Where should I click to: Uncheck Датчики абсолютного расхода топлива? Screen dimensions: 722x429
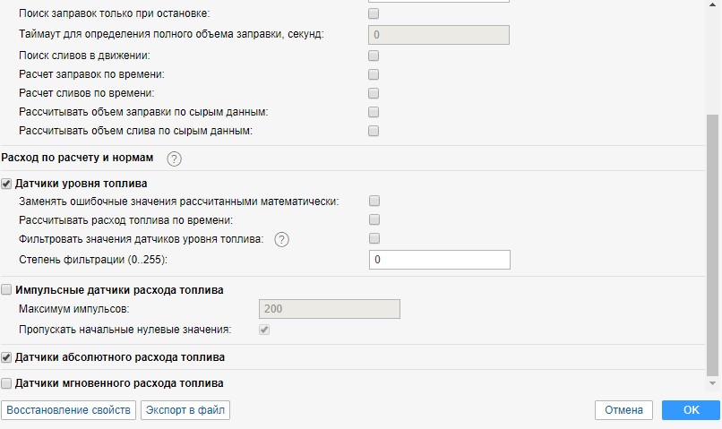pyautogui.click(x=7, y=357)
